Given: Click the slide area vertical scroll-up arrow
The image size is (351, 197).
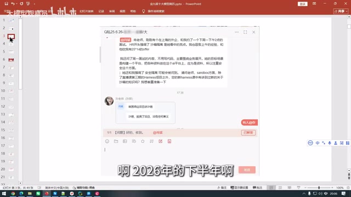Looking at the screenshot, I should tap(349, 17).
